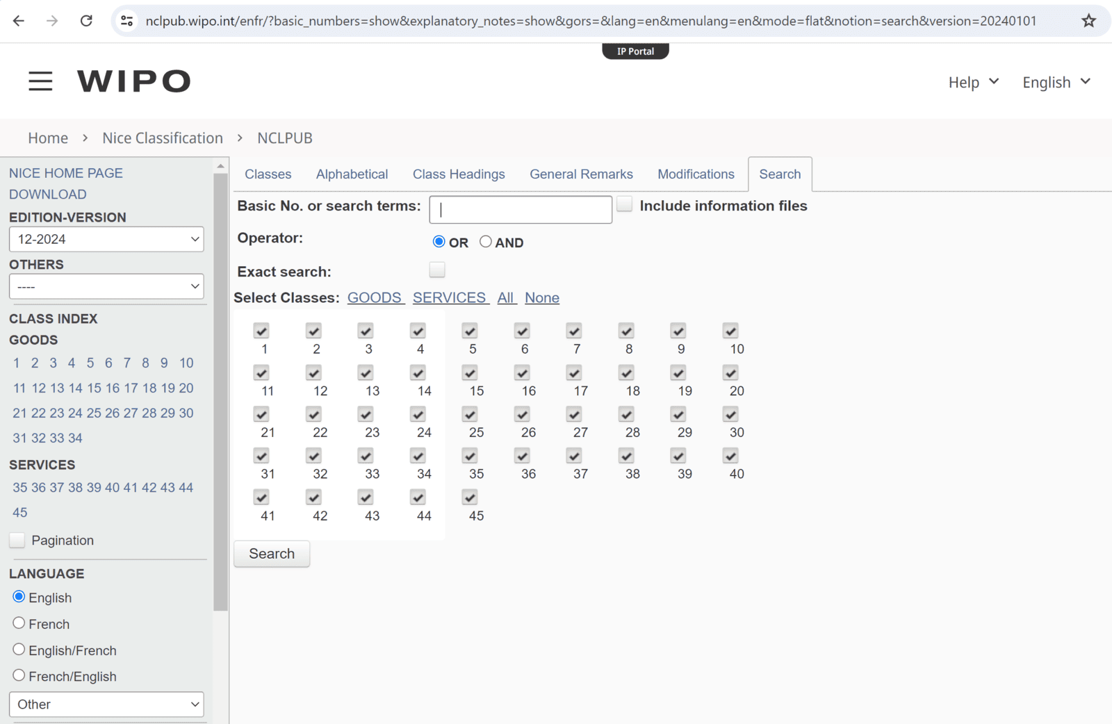Open the Edition-Version 12-2024 dropdown
This screenshot has height=724, width=1112.
tap(106, 239)
